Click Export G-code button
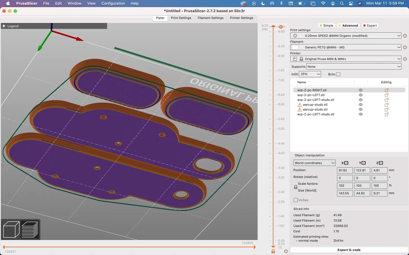Screen dimensions: 409x255 [349, 250]
